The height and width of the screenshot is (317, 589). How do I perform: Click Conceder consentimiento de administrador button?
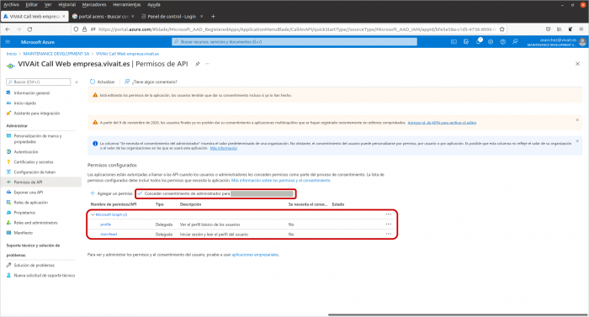215,193
